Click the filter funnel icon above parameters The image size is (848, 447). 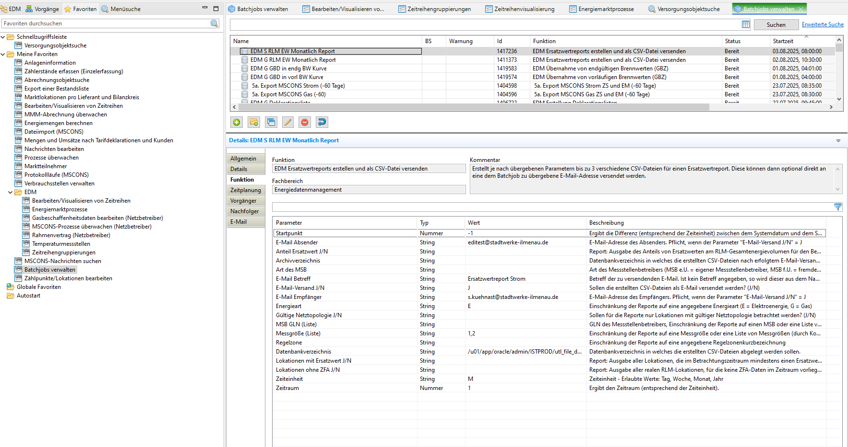click(x=837, y=207)
